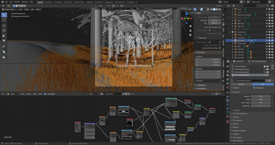The height and width of the screenshot is (145, 275).
Task: Select the Scale tool
Action: click(x=4, y=36)
